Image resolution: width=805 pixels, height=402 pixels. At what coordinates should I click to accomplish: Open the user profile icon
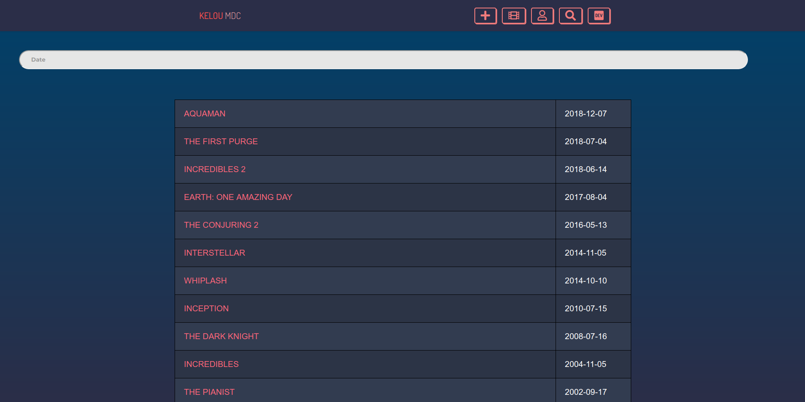[x=542, y=16]
